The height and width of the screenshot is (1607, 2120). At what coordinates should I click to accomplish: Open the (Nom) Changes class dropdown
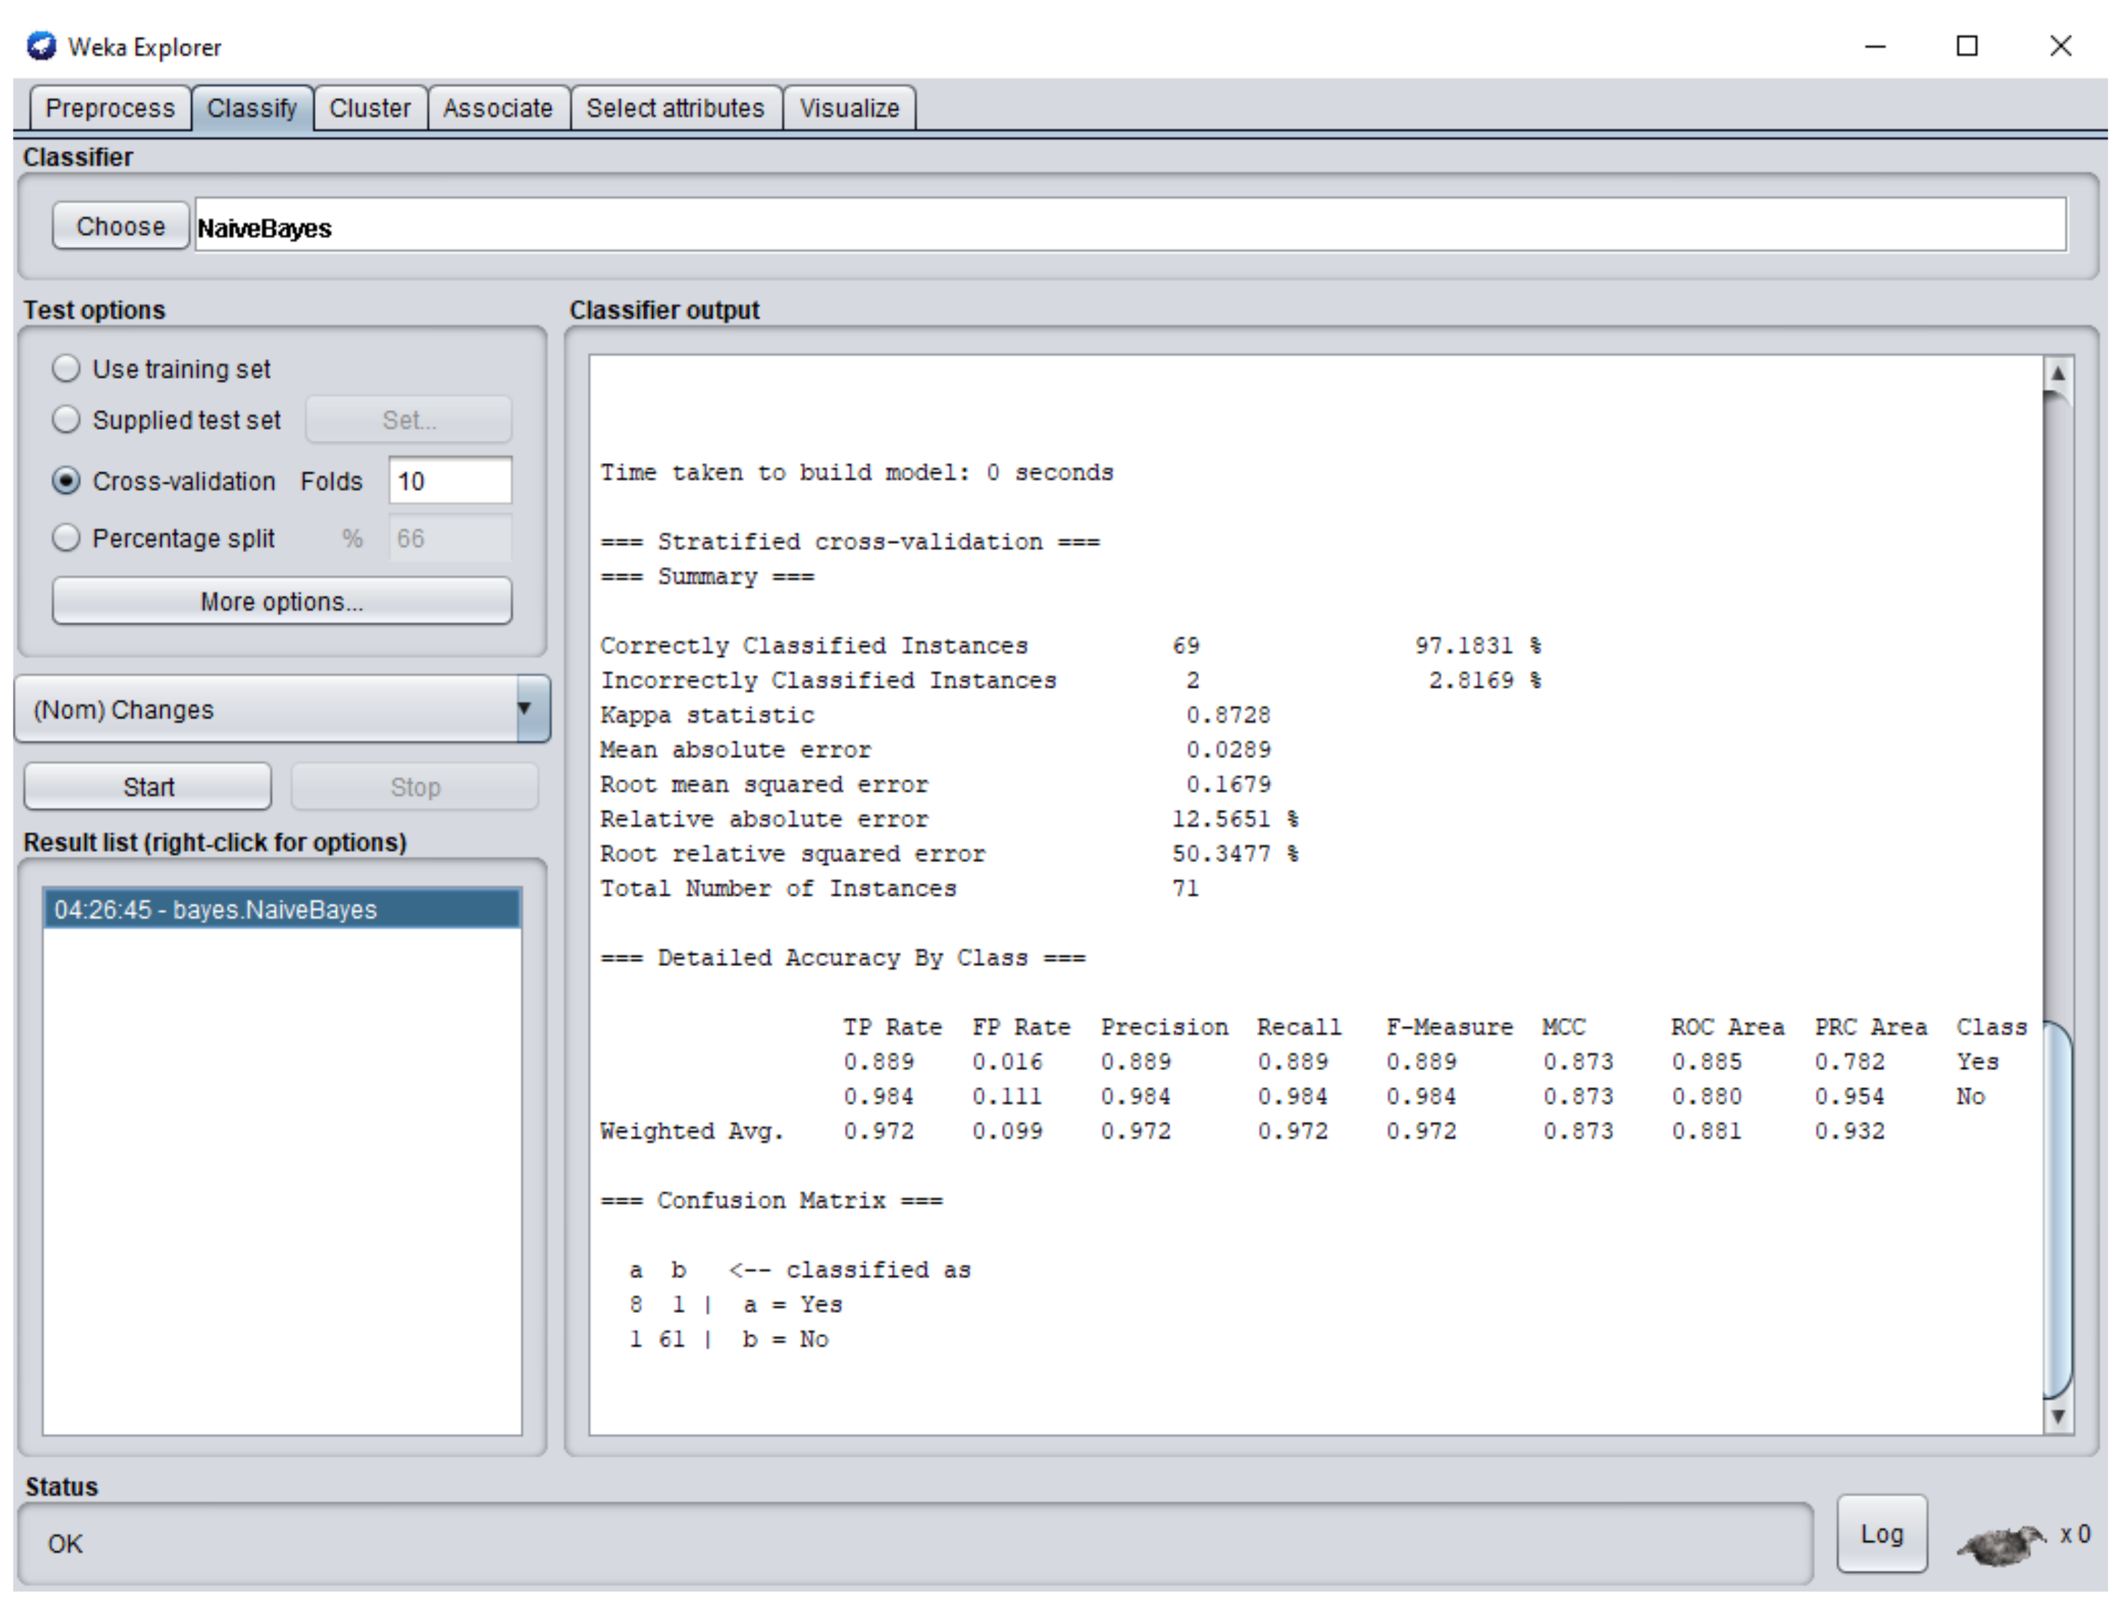tap(283, 709)
